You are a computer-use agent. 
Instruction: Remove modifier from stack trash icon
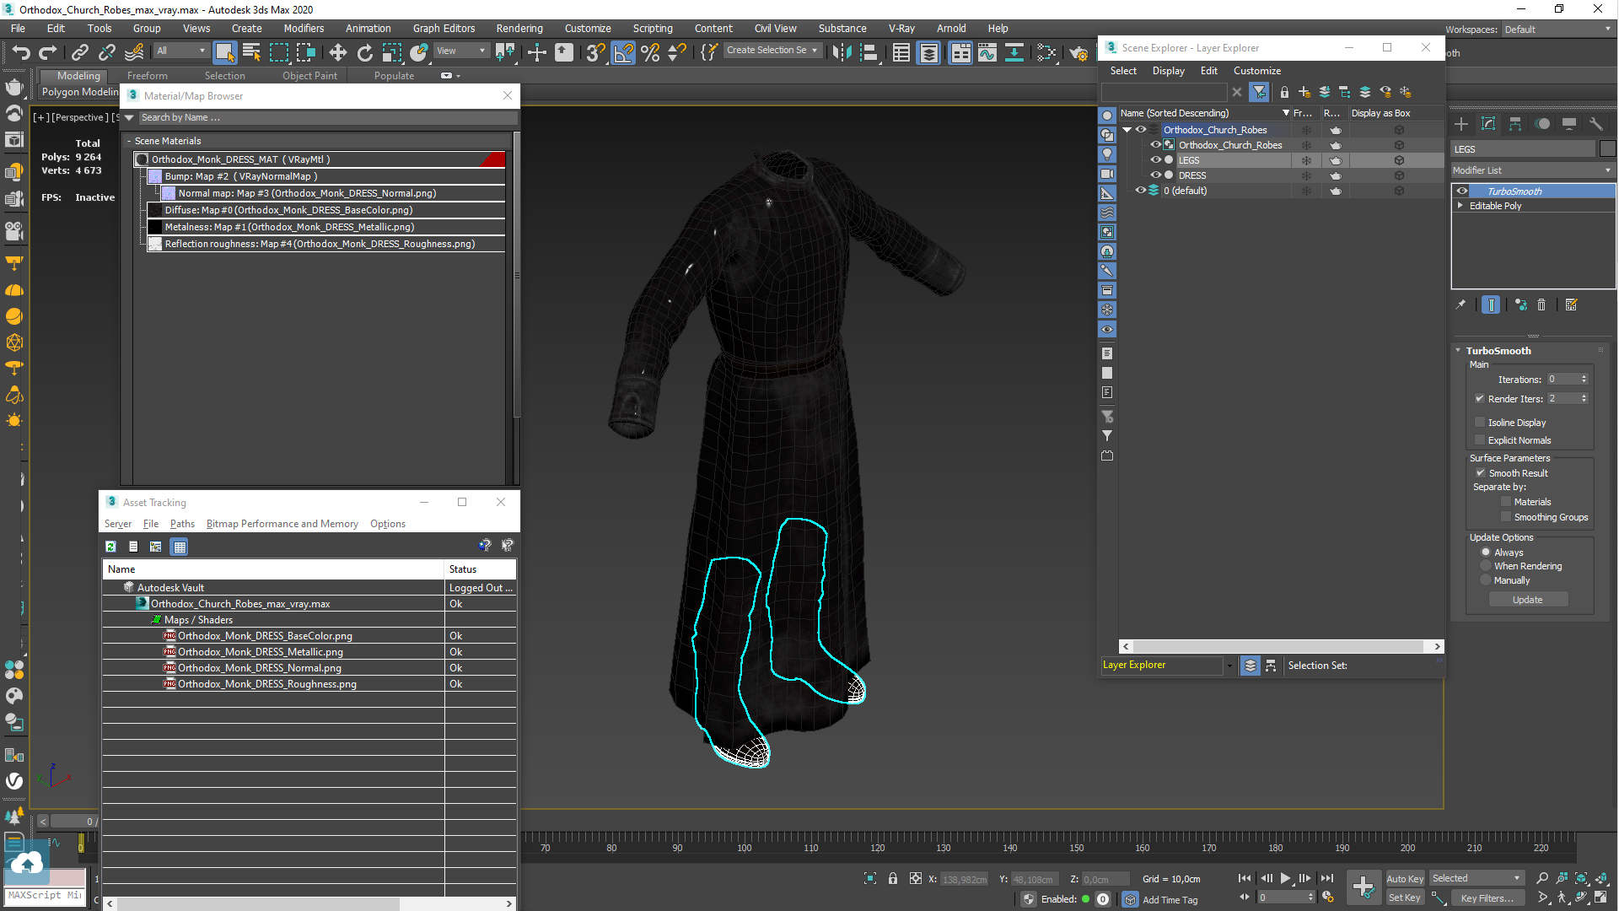pos(1541,305)
